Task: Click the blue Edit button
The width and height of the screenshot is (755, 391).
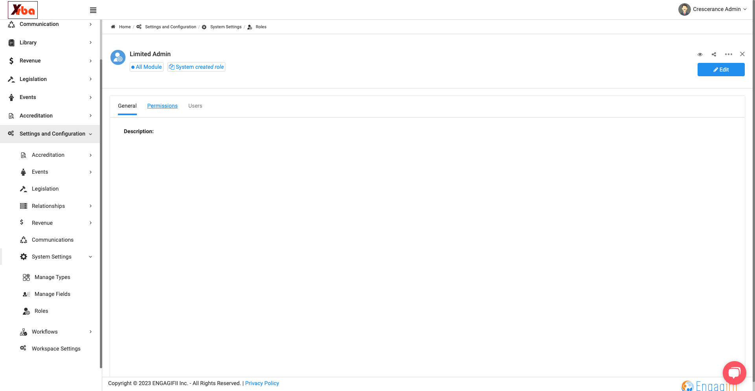Action: point(721,70)
